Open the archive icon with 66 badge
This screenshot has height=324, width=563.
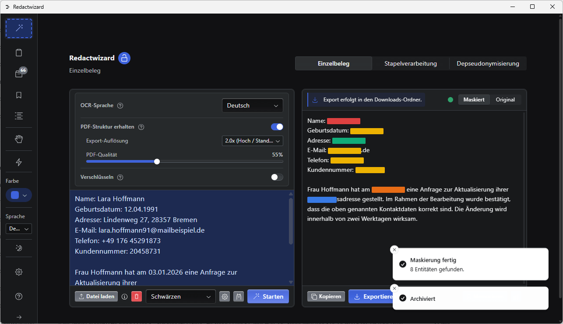19,74
